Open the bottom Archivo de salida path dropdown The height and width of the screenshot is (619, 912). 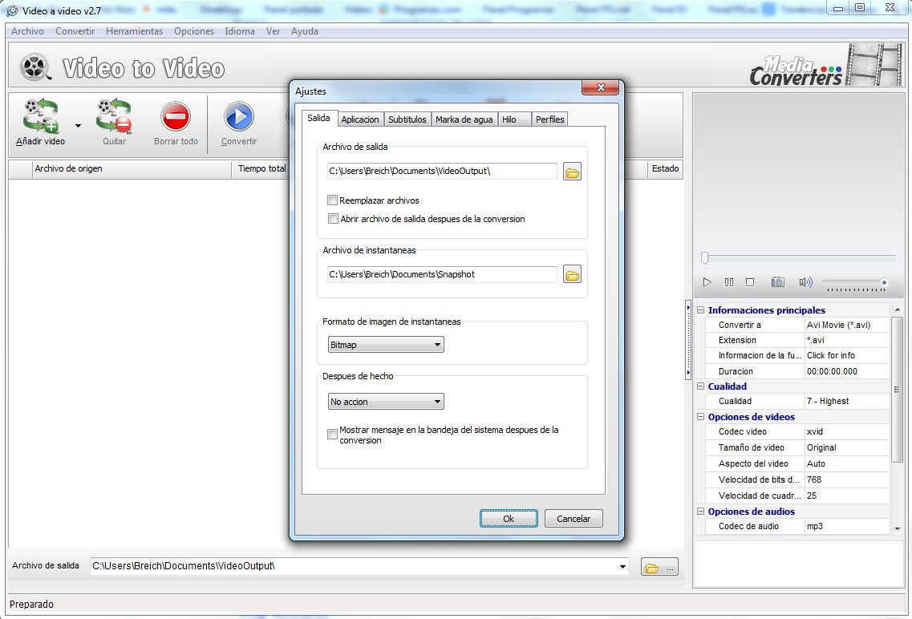point(623,566)
